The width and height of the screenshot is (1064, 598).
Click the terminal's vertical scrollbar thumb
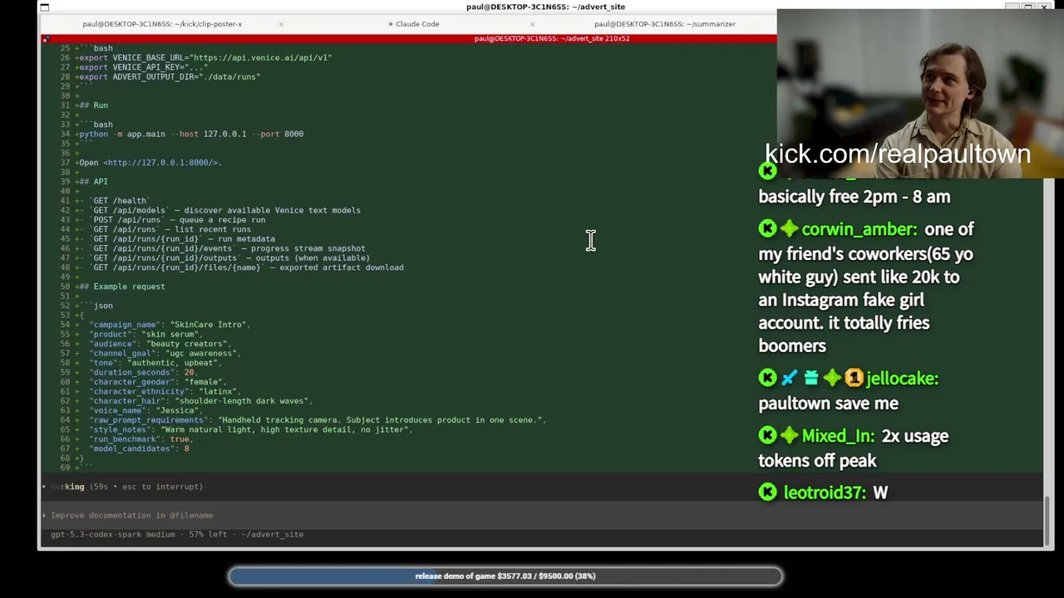click(x=1049, y=519)
